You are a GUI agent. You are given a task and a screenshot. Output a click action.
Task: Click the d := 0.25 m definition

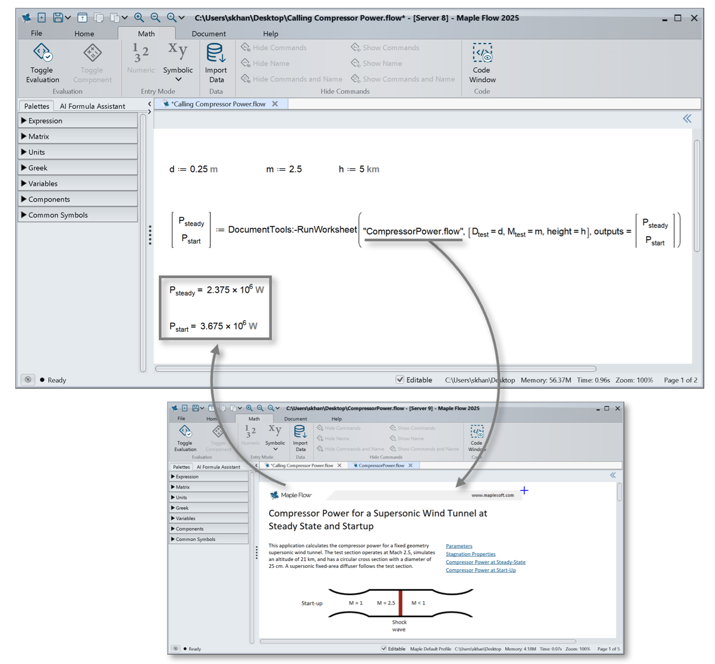(193, 169)
